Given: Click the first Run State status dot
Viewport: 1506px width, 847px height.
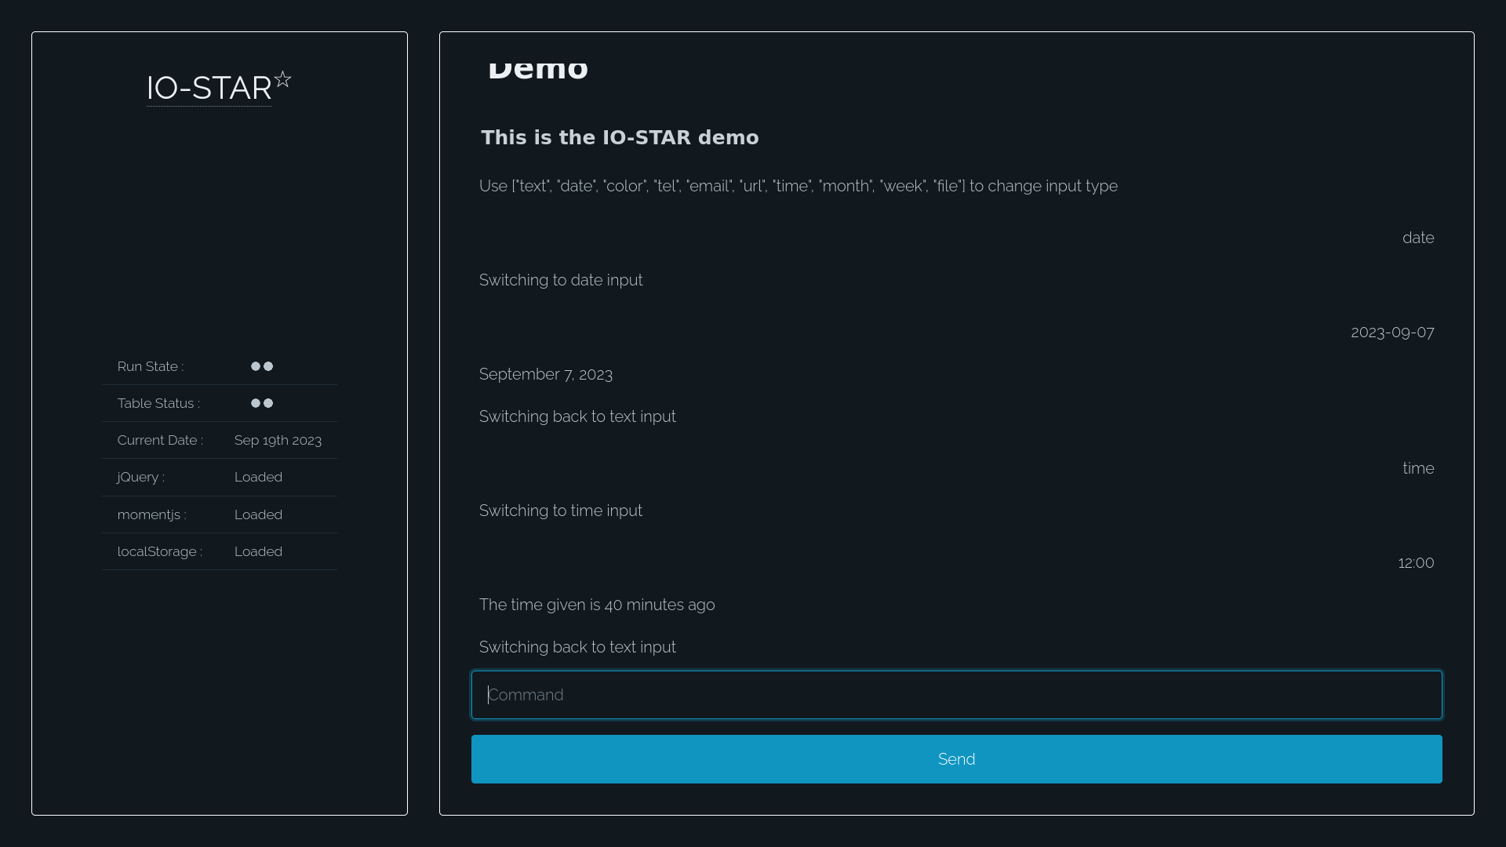Looking at the screenshot, I should [256, 365].
